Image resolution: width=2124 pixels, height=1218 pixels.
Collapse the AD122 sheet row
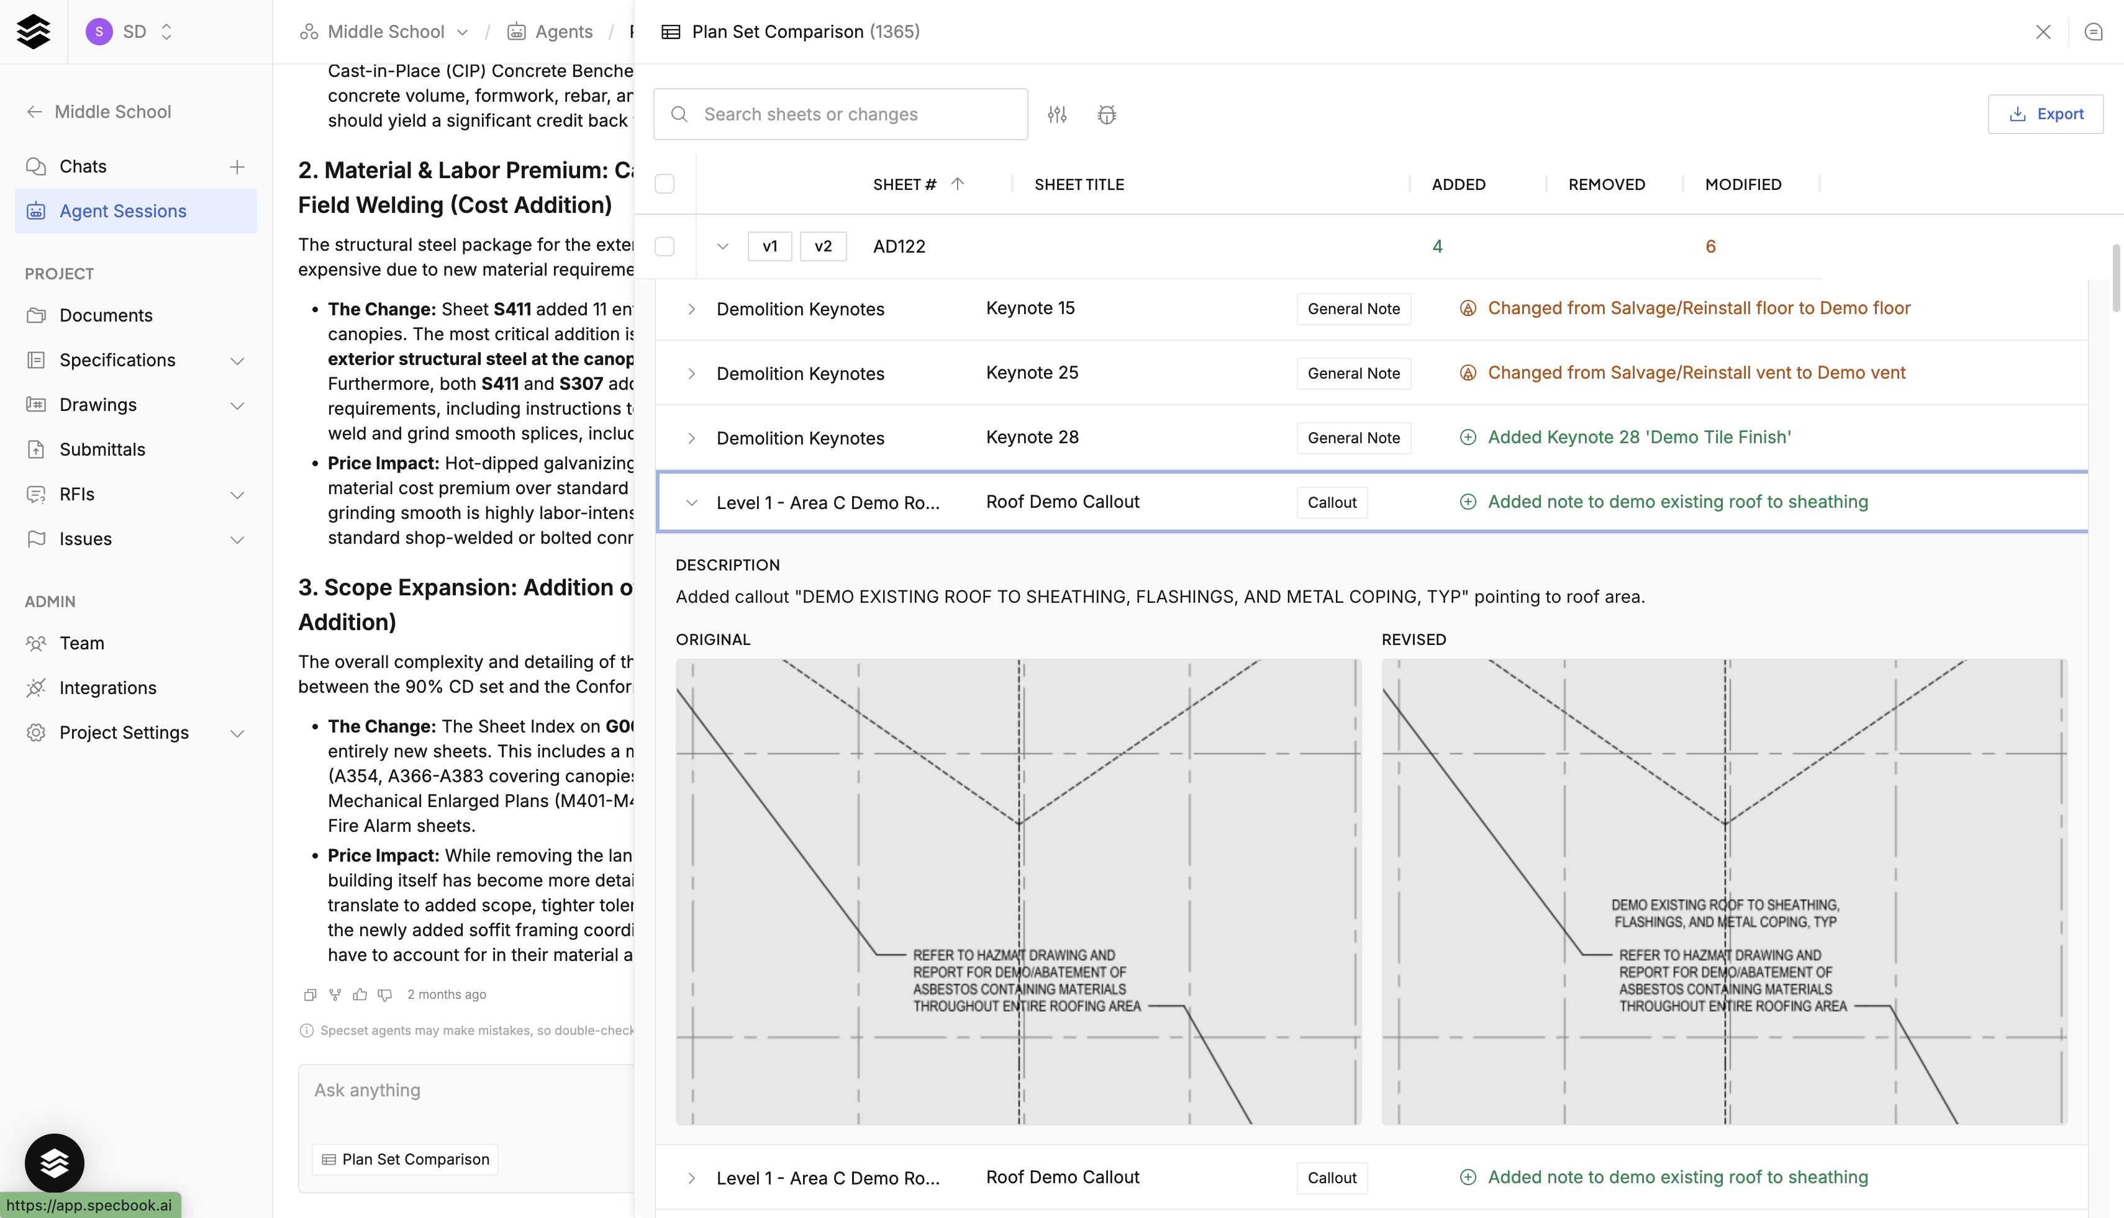(x=722, y=247)
